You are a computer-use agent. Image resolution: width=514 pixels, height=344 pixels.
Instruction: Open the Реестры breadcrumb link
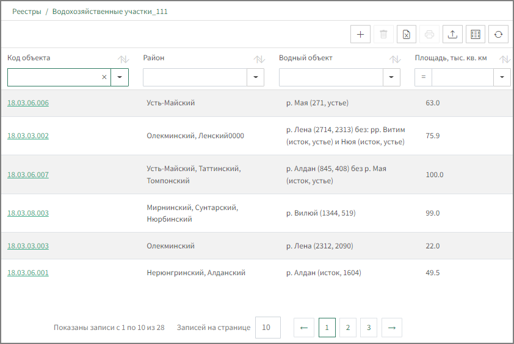27,12
